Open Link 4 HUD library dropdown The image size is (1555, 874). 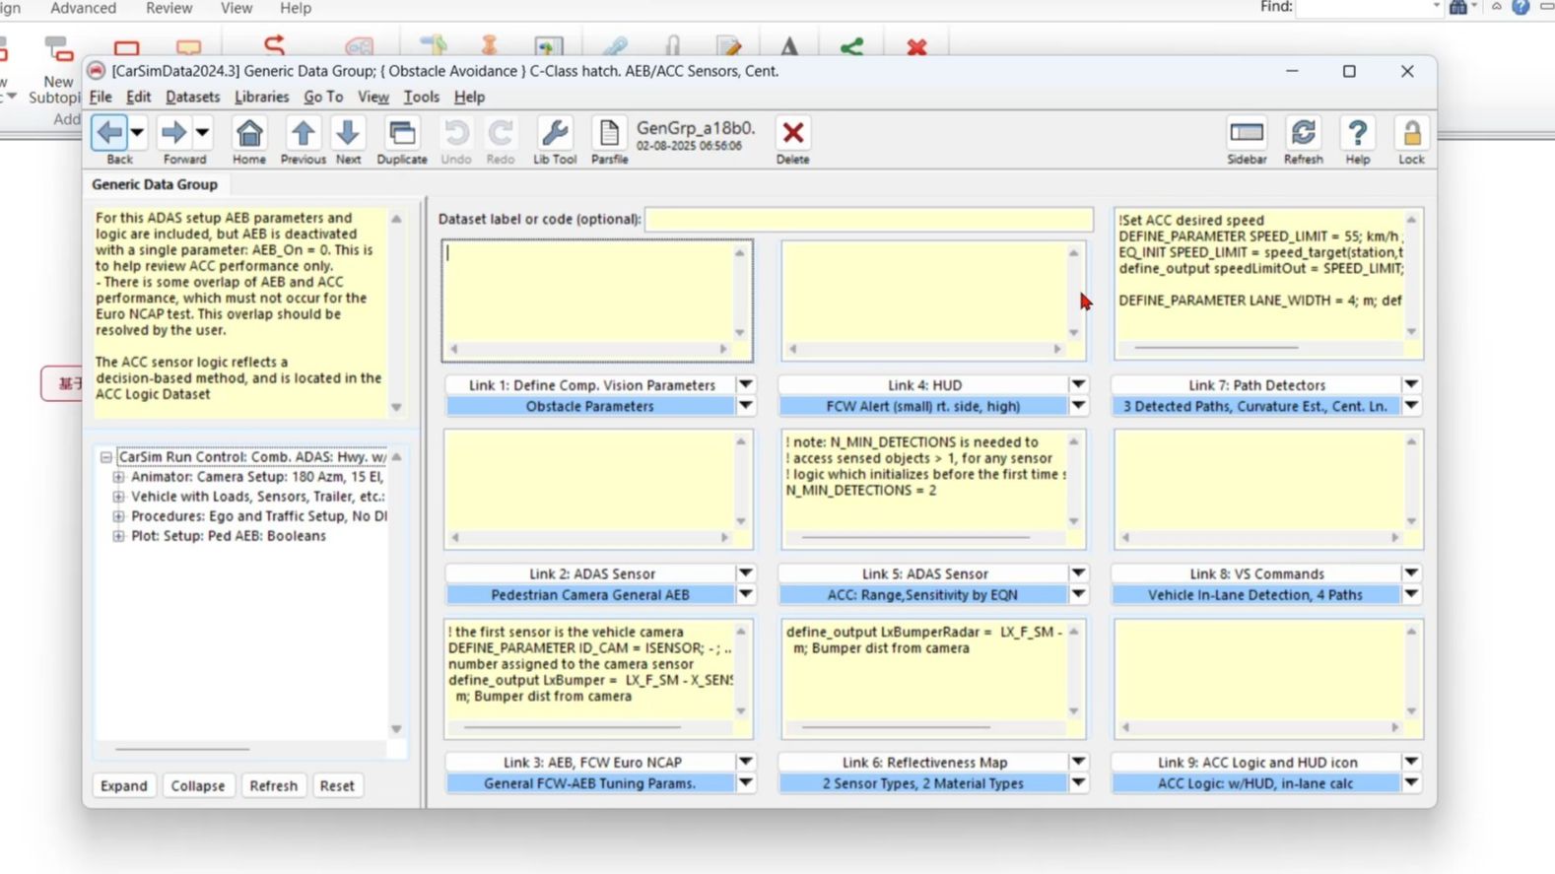(1079, 384)
